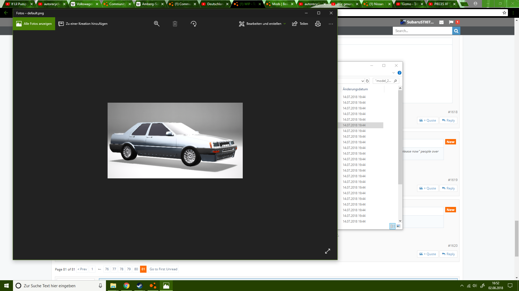Enter fullscreen using the diagonal arrows icon

[x=328, y=251]
